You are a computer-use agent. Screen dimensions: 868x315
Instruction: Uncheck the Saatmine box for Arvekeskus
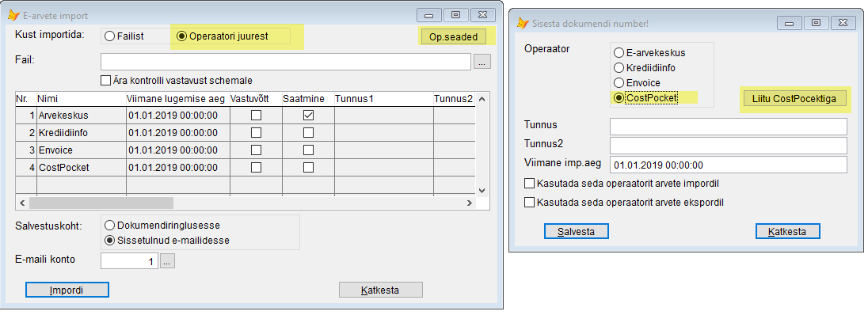(308, 116)
